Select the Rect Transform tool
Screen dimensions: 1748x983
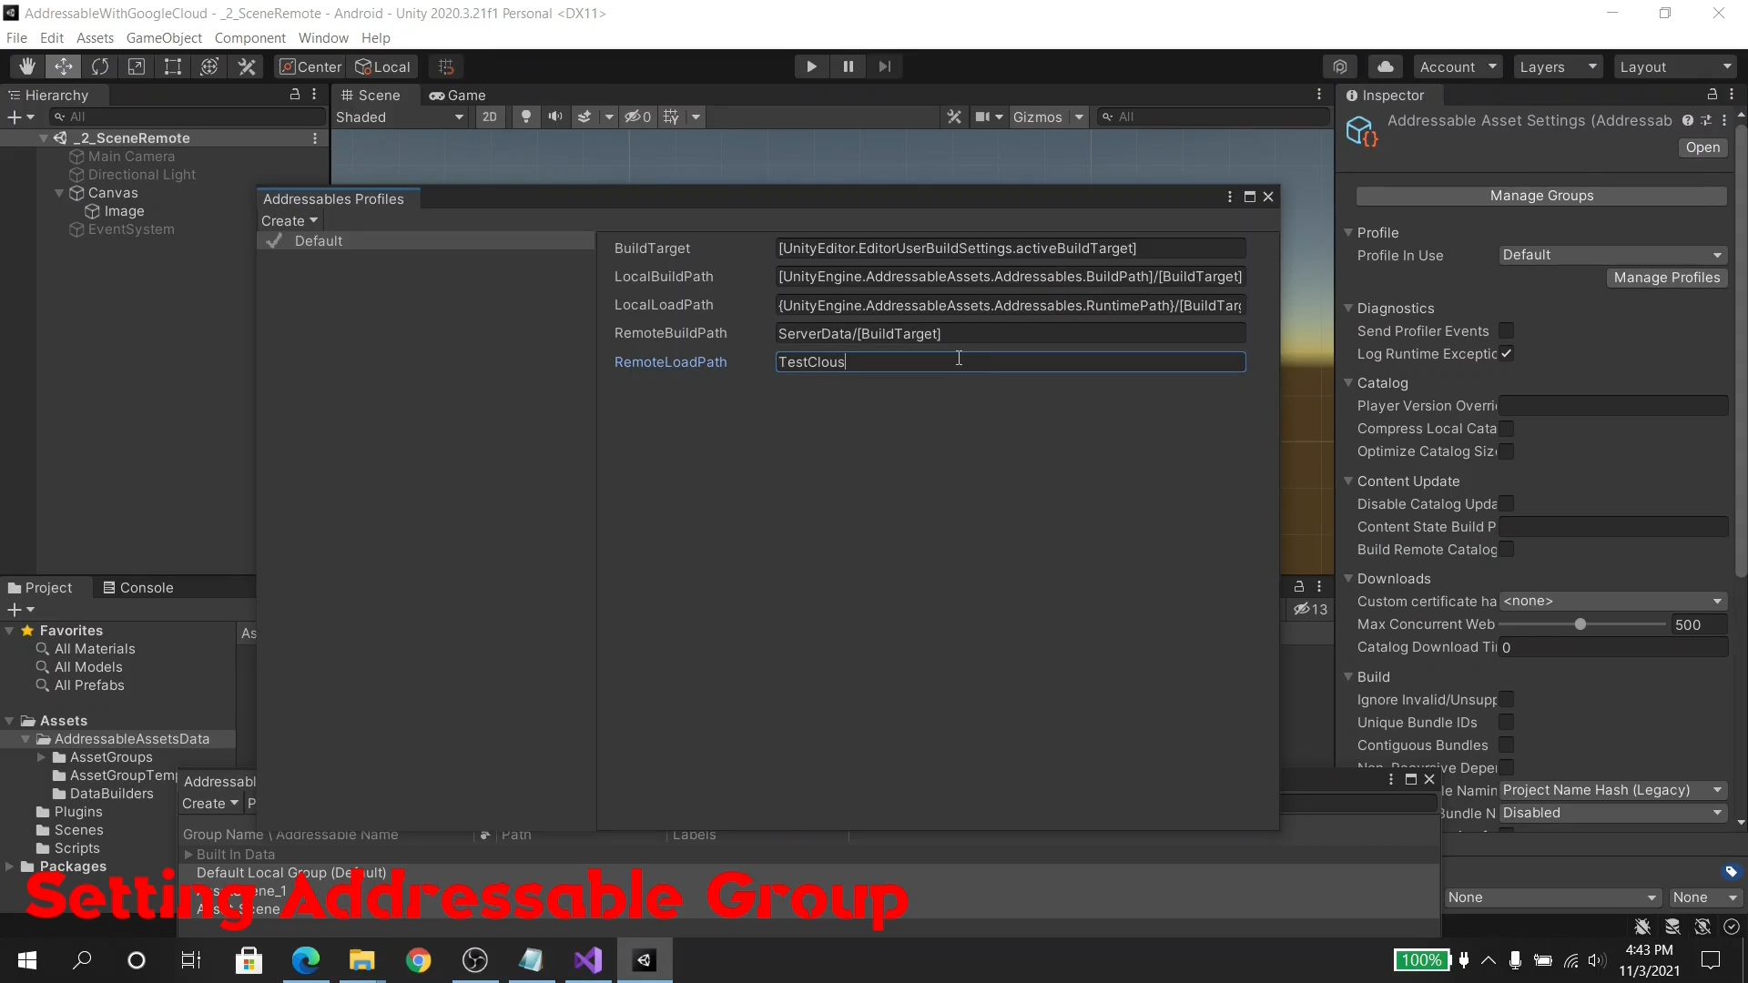tap(173, 66)
